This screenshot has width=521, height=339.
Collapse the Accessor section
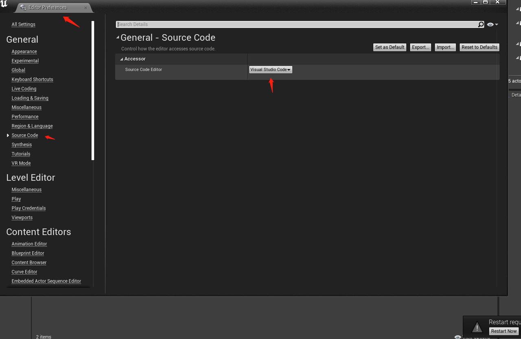(x=122, y=59)
